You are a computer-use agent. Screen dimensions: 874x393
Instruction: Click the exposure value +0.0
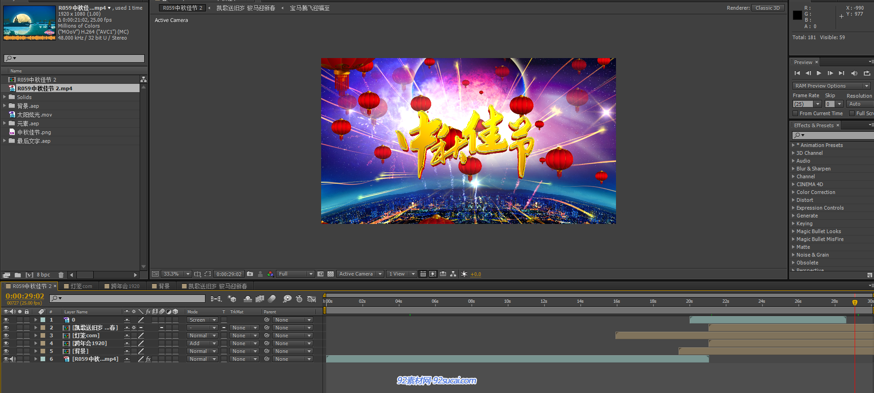point(475,274)
